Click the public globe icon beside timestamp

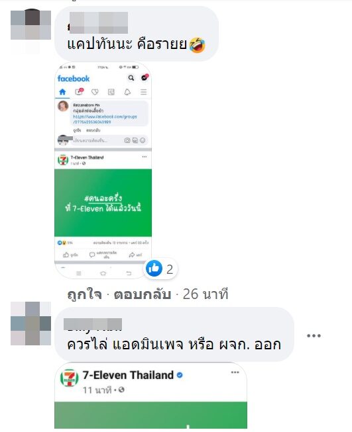(121, 390)
